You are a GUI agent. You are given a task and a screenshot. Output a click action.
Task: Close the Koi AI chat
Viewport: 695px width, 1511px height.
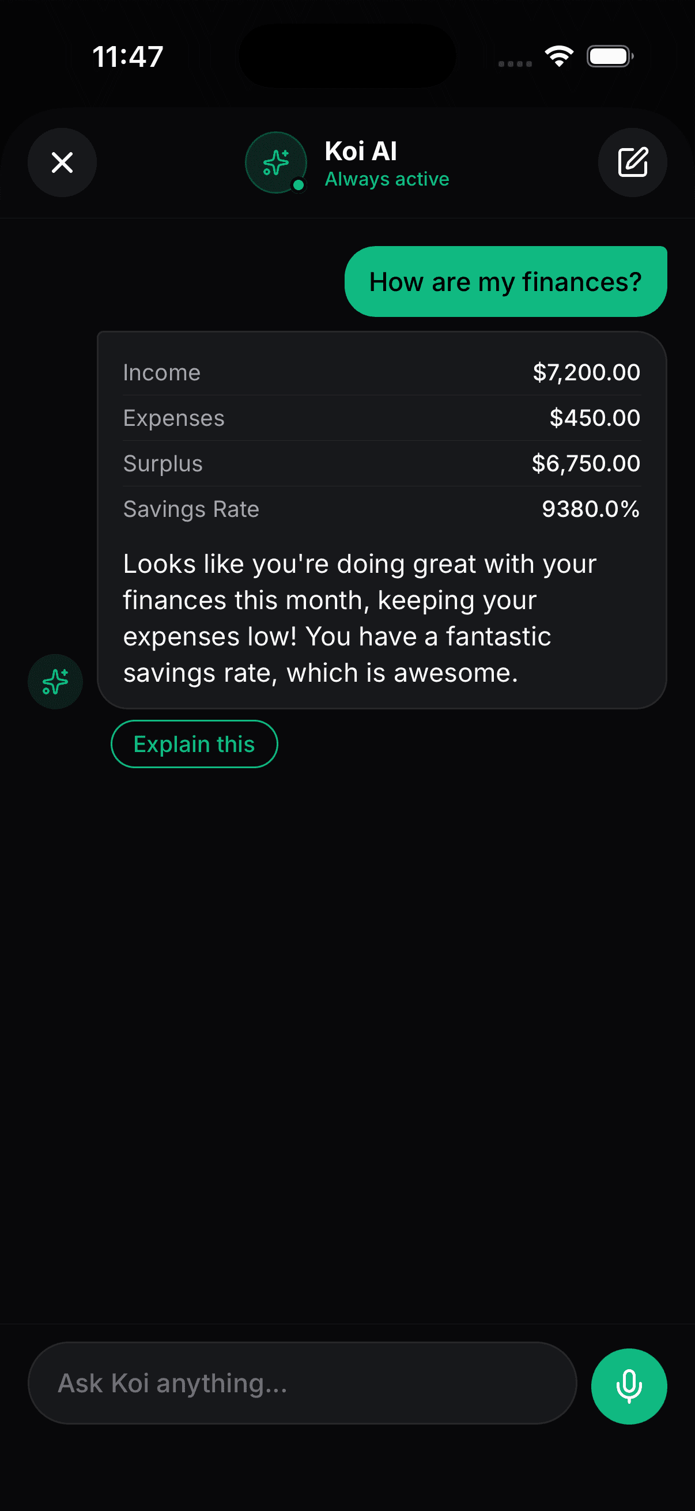[62, 163]
